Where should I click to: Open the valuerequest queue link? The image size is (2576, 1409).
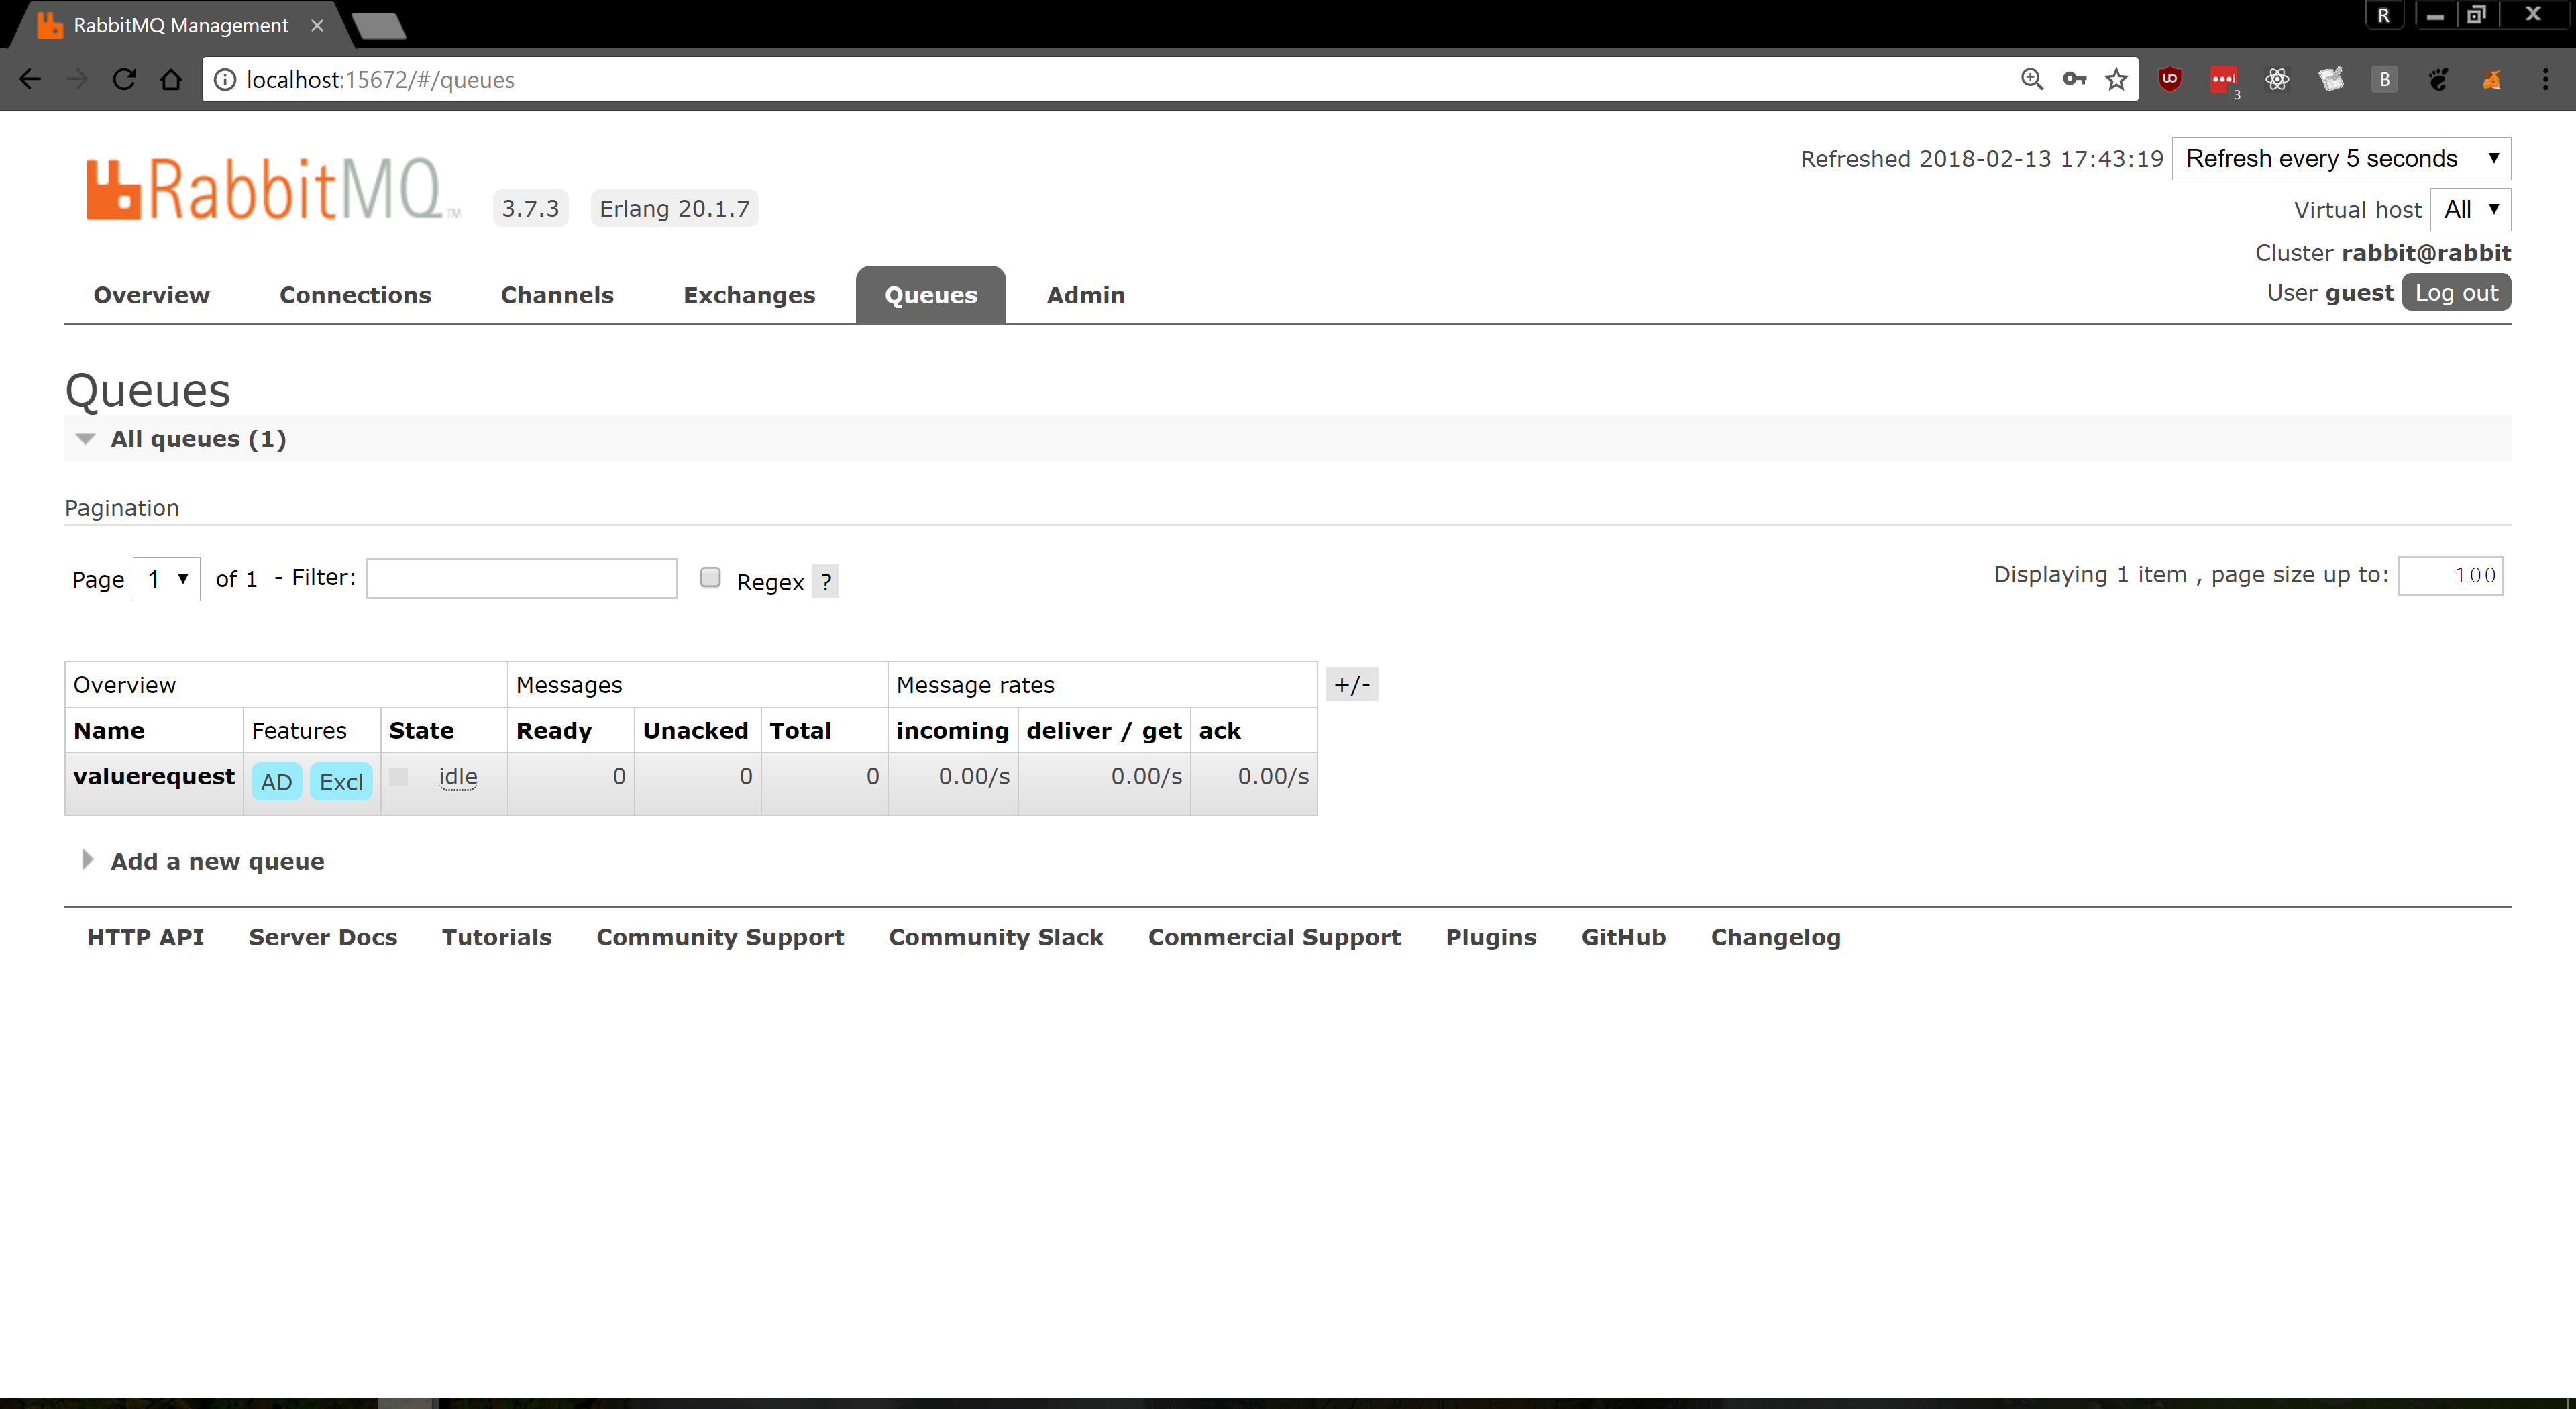click(153, 776)
